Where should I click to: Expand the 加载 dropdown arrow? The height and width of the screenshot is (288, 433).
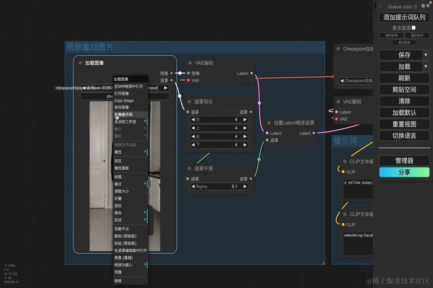(x=426, y=66)
